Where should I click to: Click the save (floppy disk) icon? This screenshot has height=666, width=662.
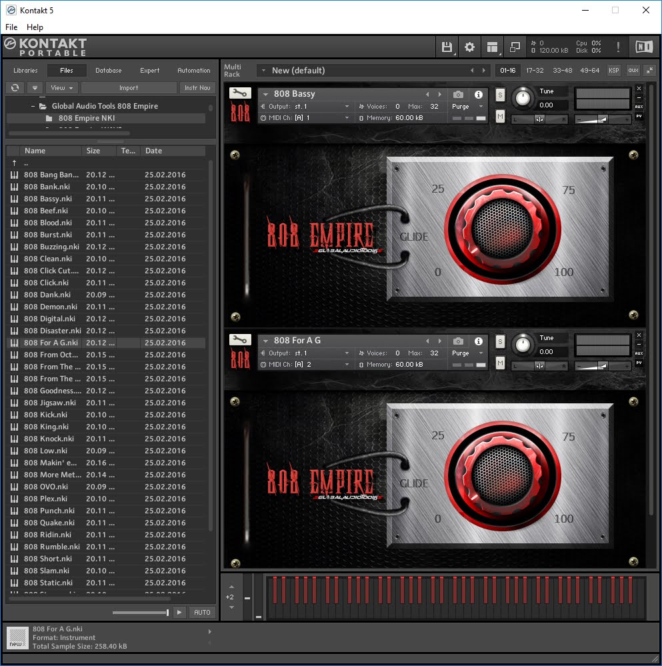pyautogui.click(x=447, y=47)
